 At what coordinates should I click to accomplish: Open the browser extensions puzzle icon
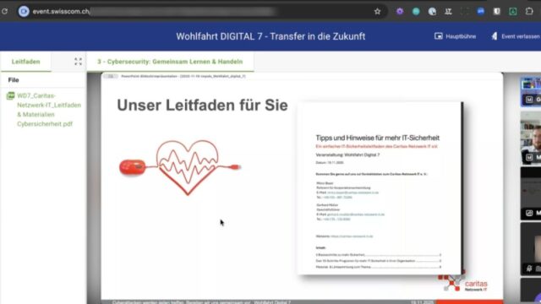[529, 11]
